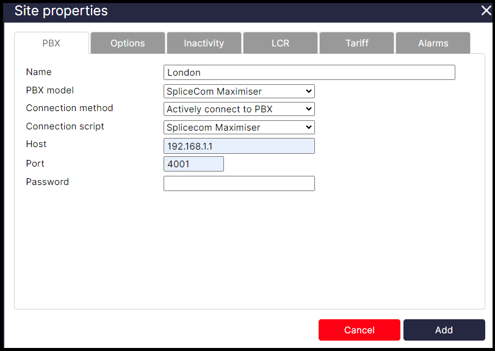
Task: Go to the LCR tab
Action: (x=280, y=43)
